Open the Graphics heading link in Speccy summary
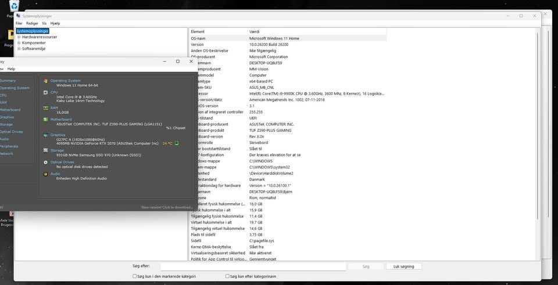The image size is (558, 285). [58, 135]
